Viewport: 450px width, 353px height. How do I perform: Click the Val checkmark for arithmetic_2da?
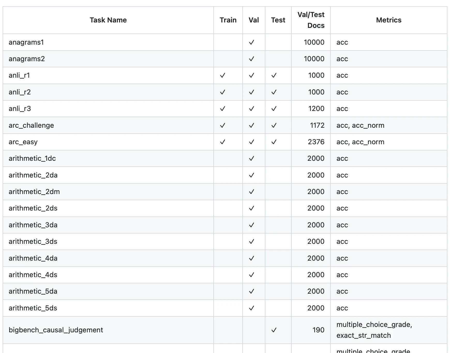[251, 175]
